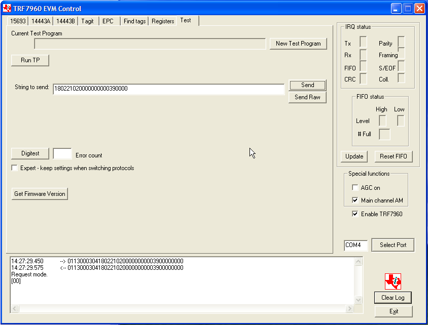Click log scrollbar down arrow
The height and width of the screenshot is (325, 428).
[x=358, y=300]
